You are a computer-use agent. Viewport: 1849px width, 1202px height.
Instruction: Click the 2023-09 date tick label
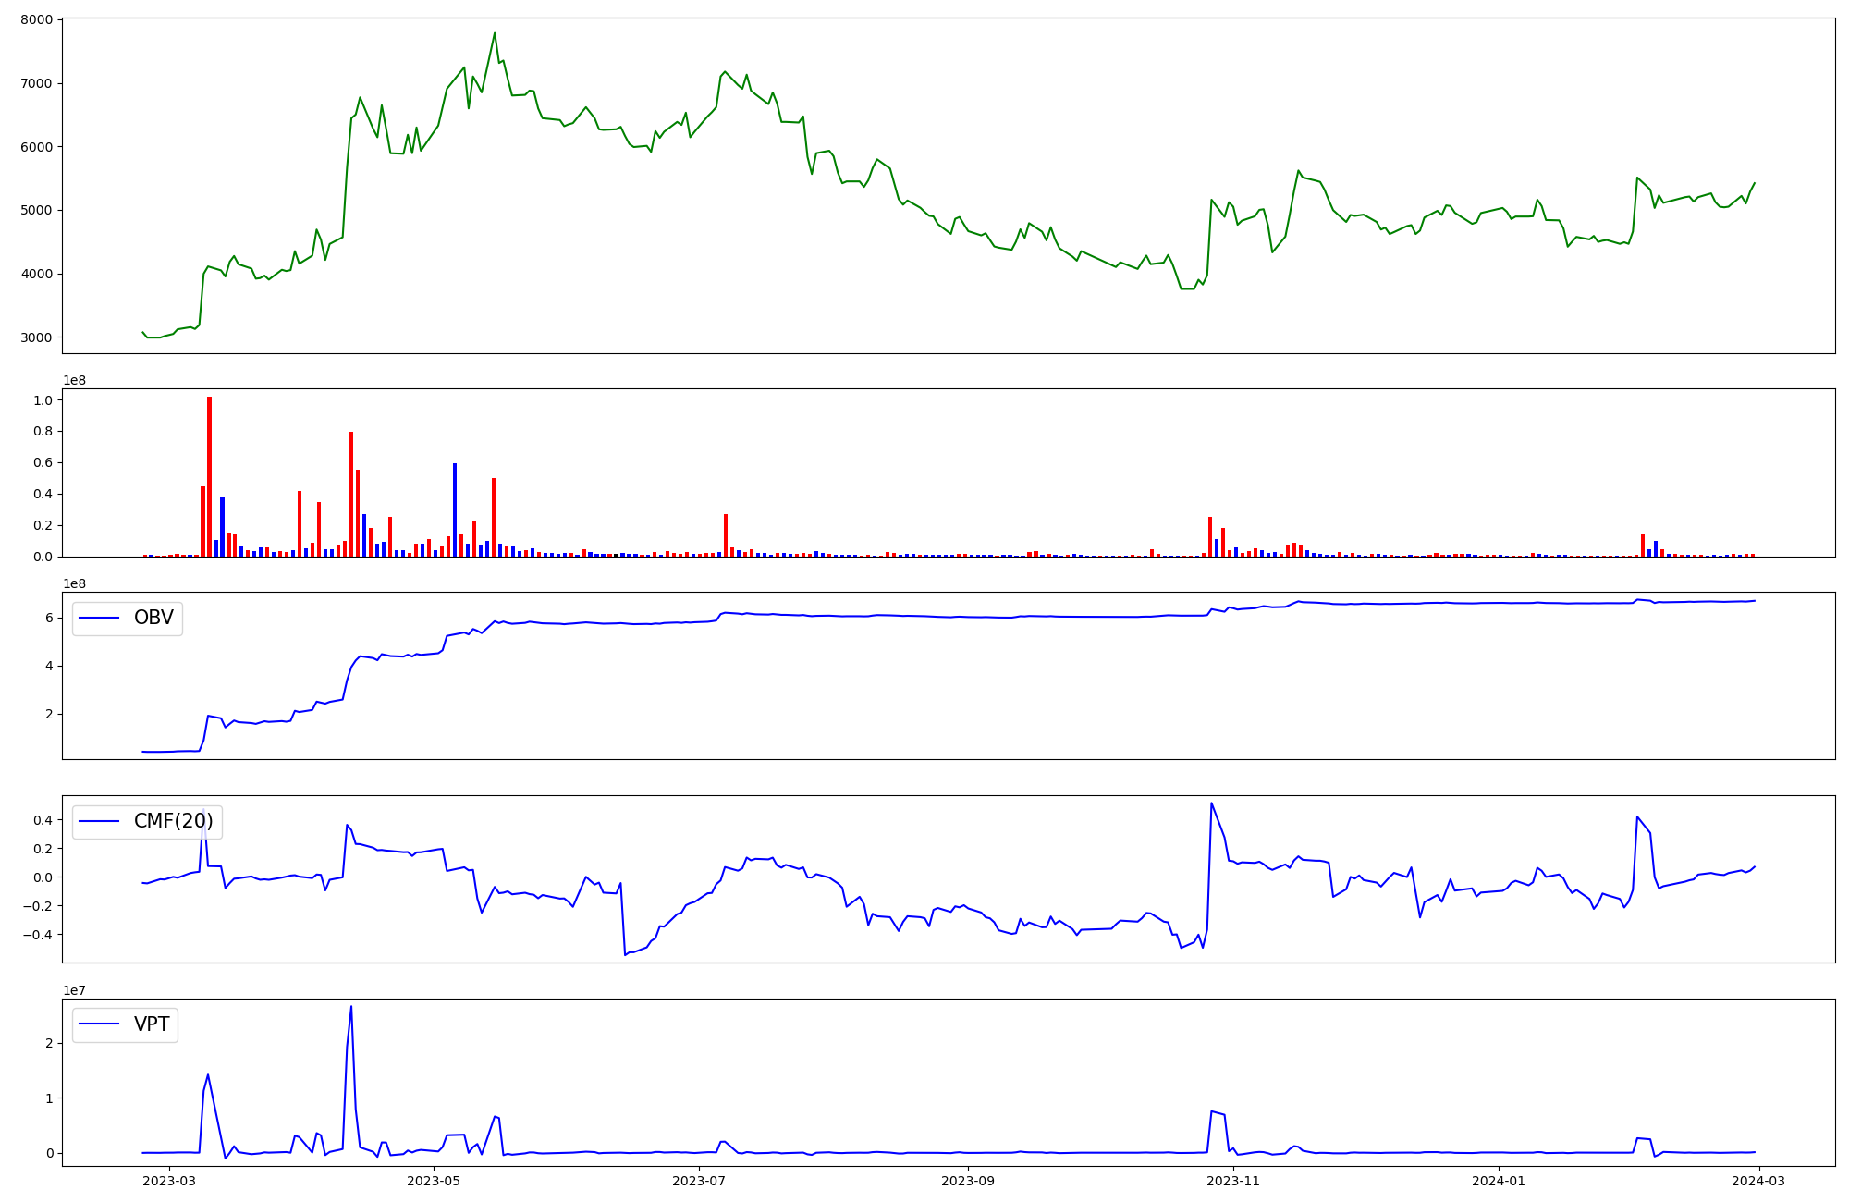pos(968,1181)
